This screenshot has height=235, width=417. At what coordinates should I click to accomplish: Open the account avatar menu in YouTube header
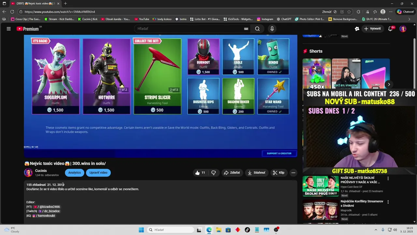[403, 29]
